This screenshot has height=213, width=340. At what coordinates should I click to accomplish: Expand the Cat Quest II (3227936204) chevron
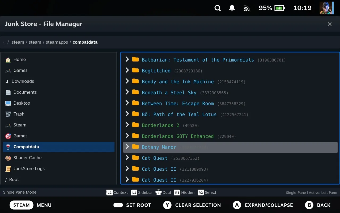[x=127, y=179]
